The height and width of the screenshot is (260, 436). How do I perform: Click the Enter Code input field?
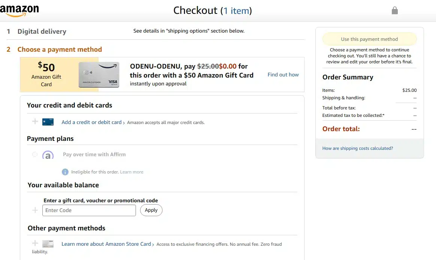coord(89,210)
